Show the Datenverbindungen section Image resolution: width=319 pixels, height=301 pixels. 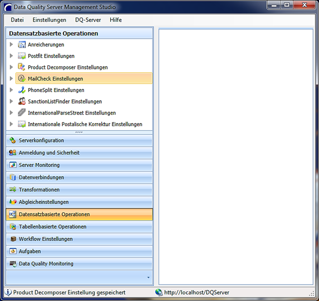tap(79, 177)
